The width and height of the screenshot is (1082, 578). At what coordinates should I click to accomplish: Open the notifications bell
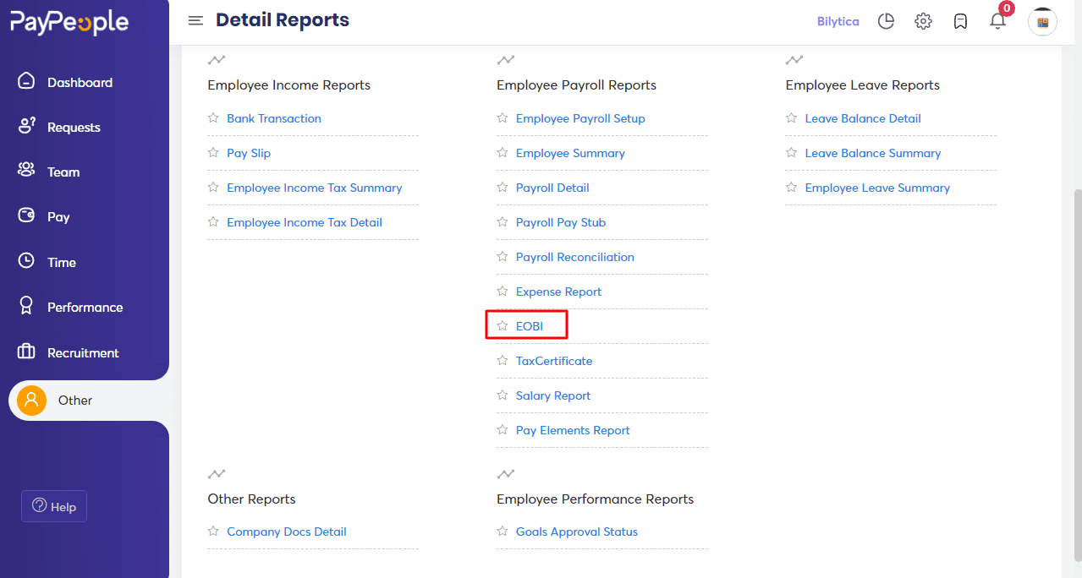click(997, 21)
